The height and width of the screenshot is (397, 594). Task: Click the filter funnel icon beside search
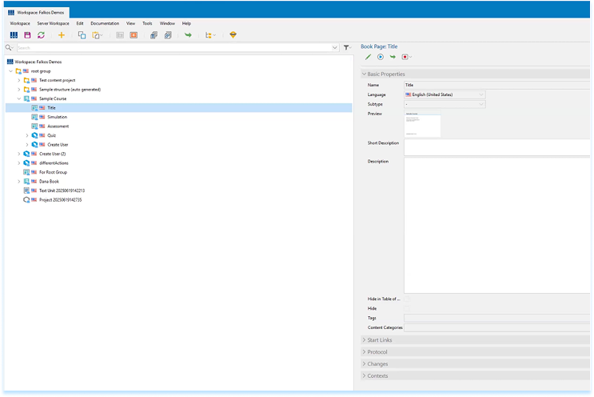(x=346, y=48)
